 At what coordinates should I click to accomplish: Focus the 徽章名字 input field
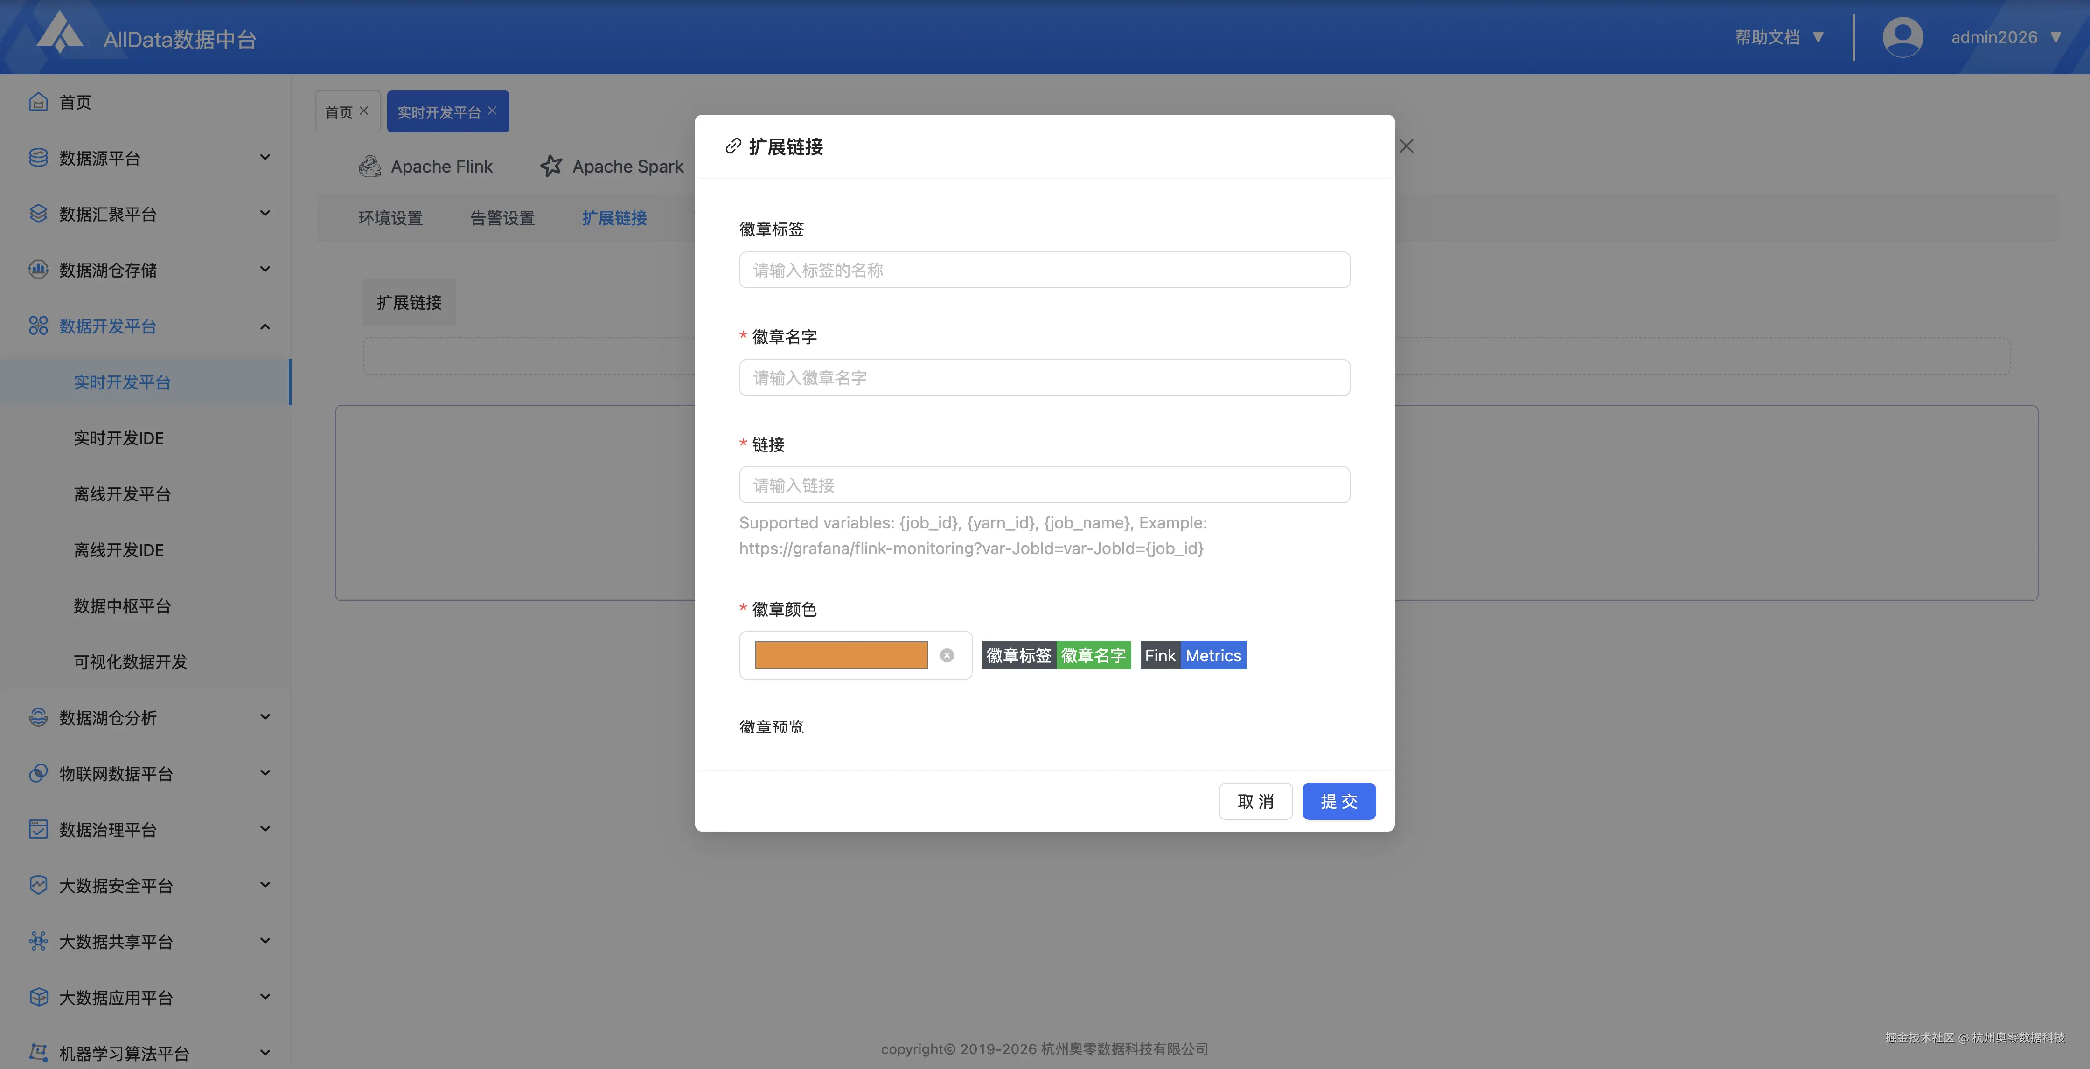pyautogui.click(x=1044, y=378)
